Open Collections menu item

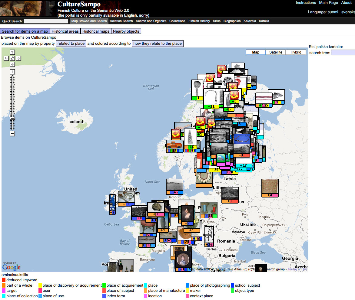click(177, 21)
